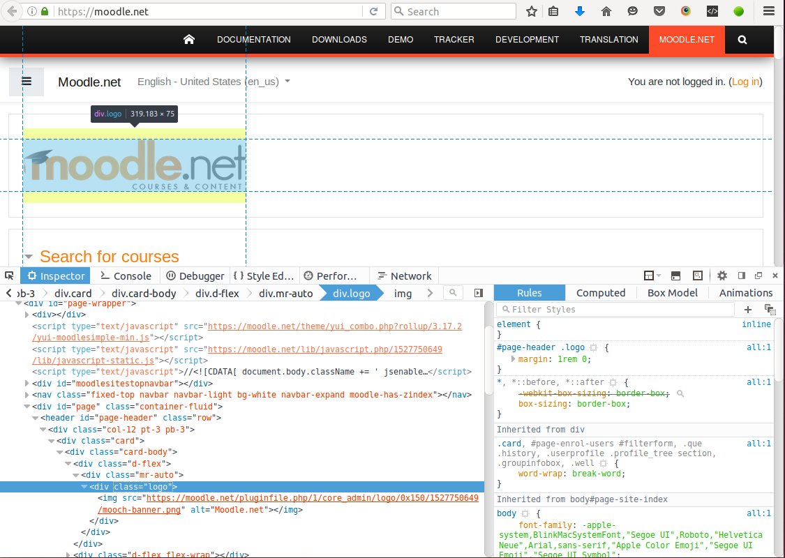
Task: Collapse the div class mr-auto node
Action: 75,475
